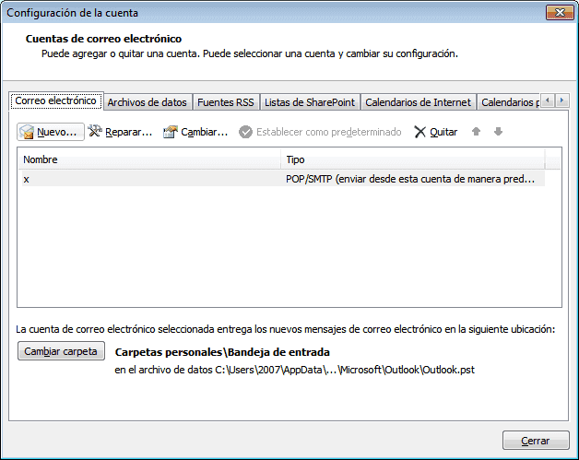Screen dimensions: 579x460
Task: Click the Quitar X icon
Action: coord(420,132)
